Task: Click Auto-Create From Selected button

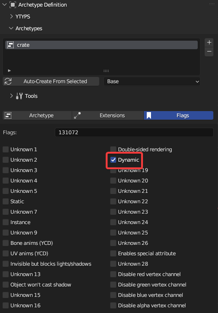Action: [x=51, y=81]
